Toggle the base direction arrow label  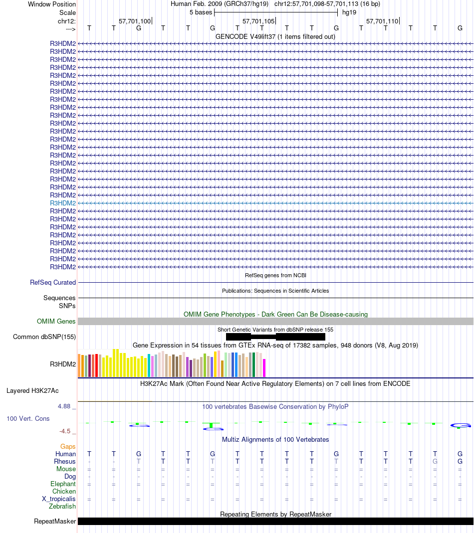click(70, 29)
